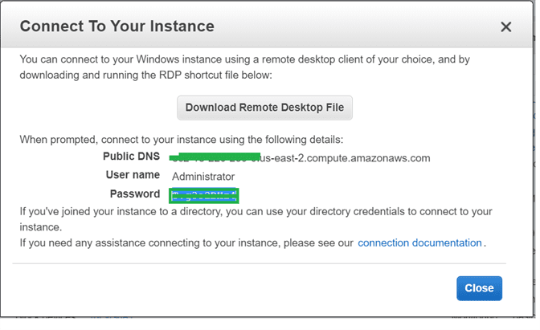Open the connection documentation link

[x=419, y=242]
